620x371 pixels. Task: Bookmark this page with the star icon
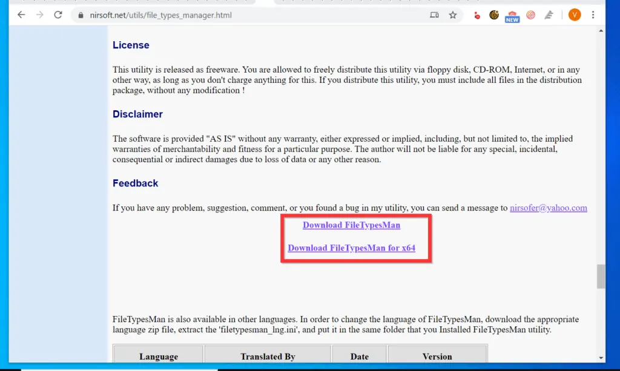(x=453, y=15)
